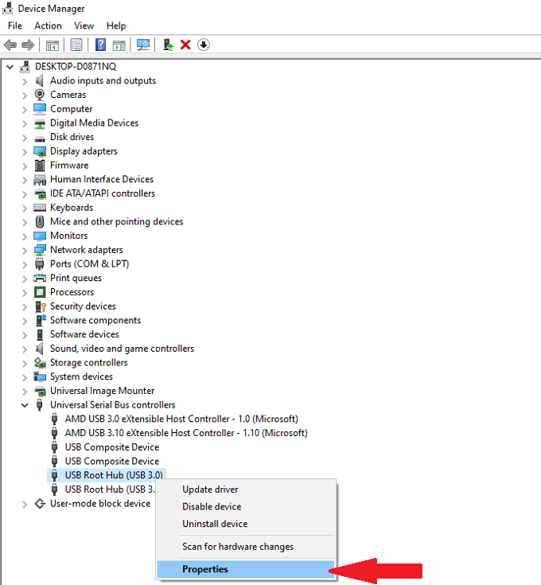The image size is (541, 585).
Task: Click the Security devices label
Action: [84, 306]
